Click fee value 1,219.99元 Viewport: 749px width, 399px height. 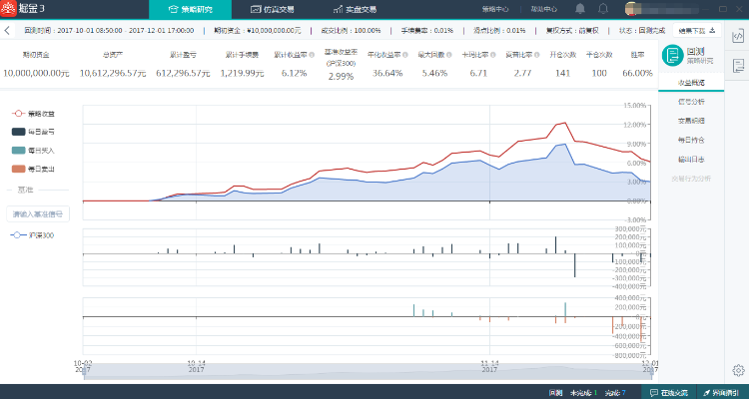point(243,73)
